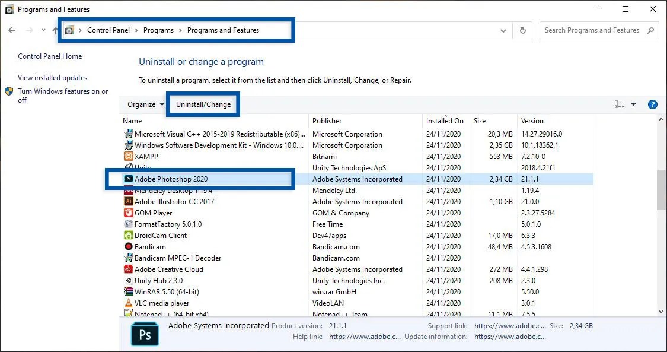The image size is (667, 352).
Task: Click Programs in the breadcrumb path
Action: tap(158, 30)
